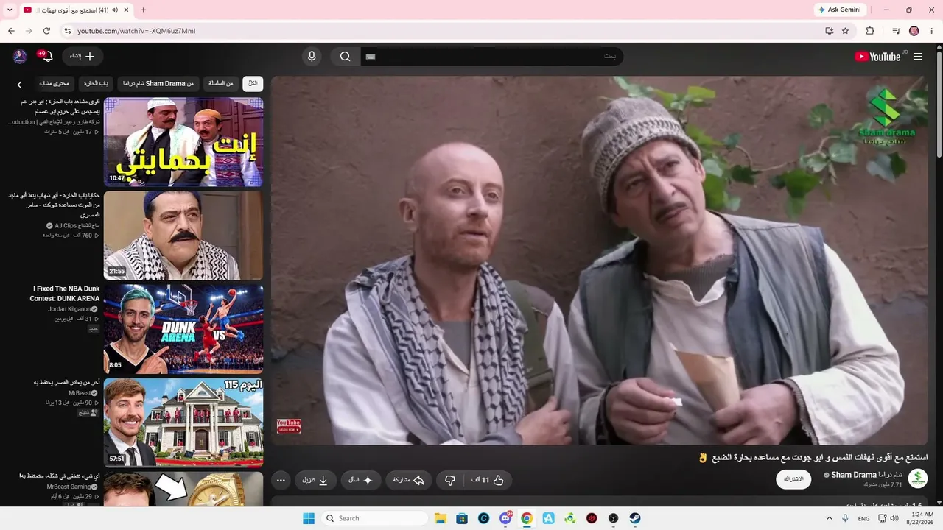The image size is (943, 530).
Task: Dislike the video with thumbs down
Action: 449,480
